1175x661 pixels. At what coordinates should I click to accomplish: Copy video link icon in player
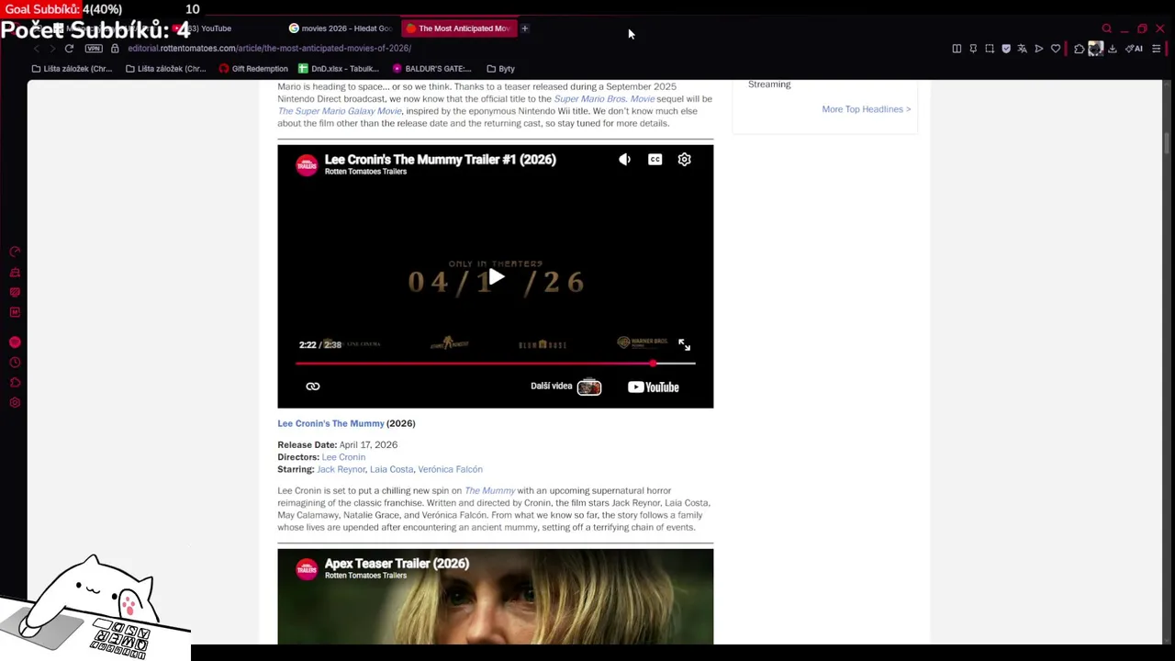click(x=313, y=387)
